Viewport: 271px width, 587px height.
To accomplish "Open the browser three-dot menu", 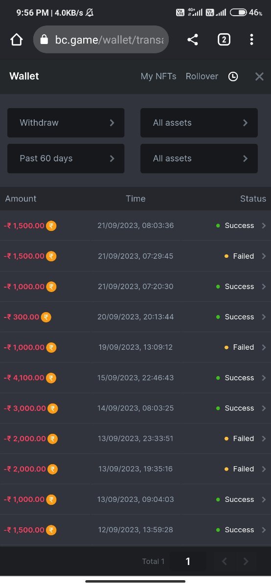I will 251,40.
